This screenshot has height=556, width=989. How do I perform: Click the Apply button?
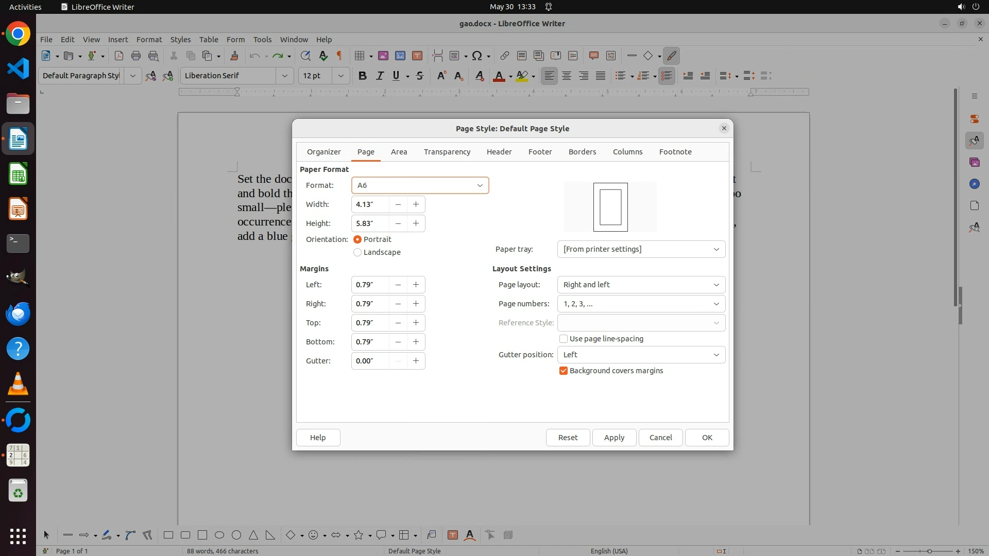click(614, 438)
